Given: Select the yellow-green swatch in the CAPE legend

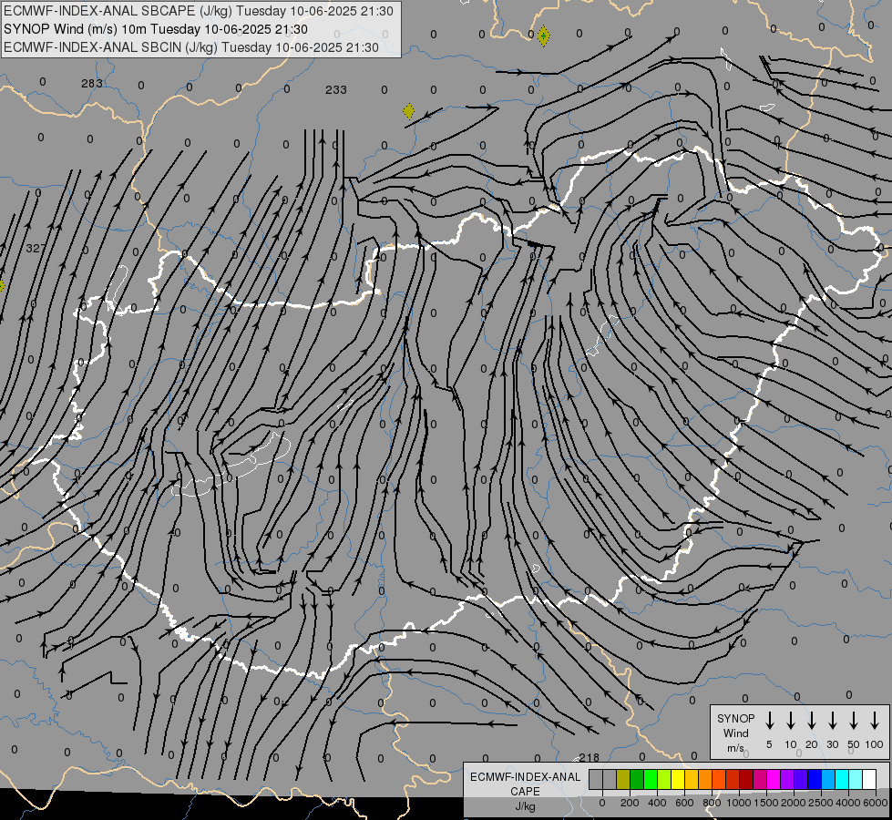Looking at the screenshot, I should click(664, 779).
